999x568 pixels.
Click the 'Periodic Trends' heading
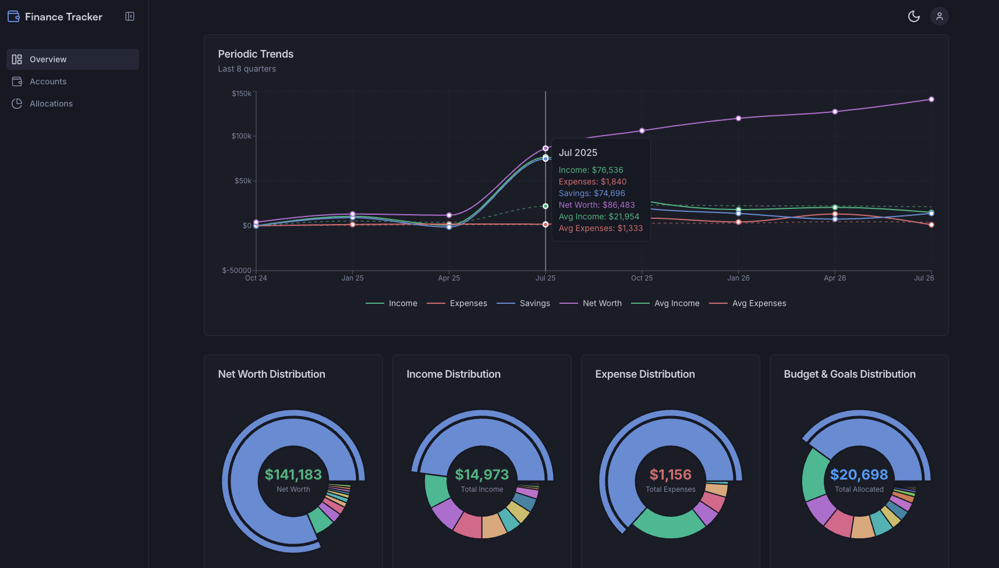tap(256, 54)
